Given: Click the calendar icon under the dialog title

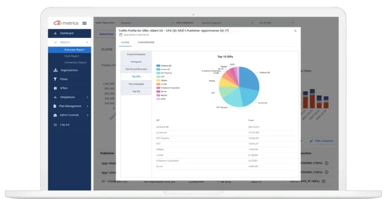Looking at the screenshot, I should coord(120,35).
